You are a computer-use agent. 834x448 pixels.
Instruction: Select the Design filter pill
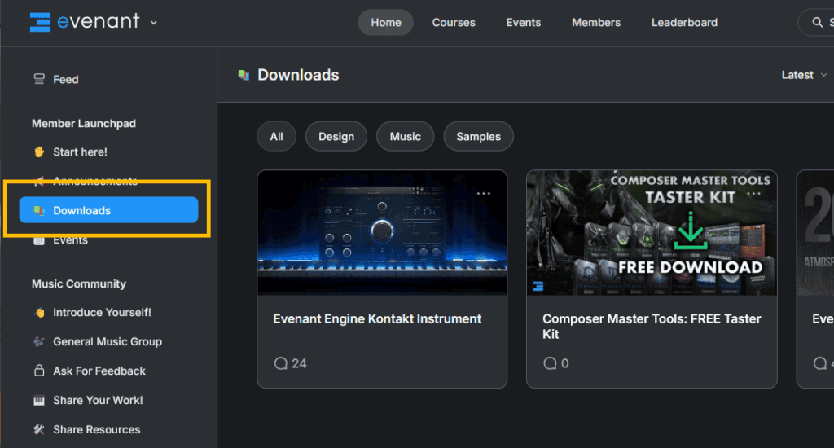pos(336,137)
